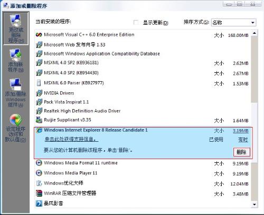Click the support information link 单击此处获得支持信息
The width and height of the screenshot is (264, 215).
point(71,140)
